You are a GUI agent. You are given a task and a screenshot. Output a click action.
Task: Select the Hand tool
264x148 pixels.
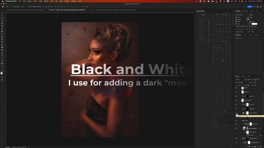click(2, 64)
